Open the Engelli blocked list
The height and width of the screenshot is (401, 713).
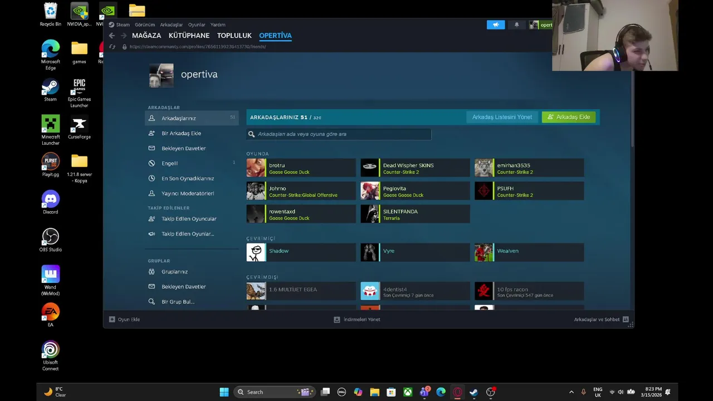[192, 163]
